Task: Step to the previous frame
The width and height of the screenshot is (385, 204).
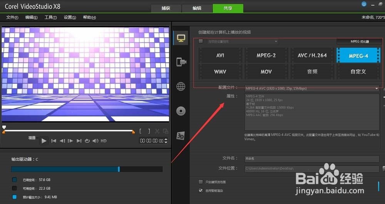Action: pyautogui.click(x=62, y=141)
